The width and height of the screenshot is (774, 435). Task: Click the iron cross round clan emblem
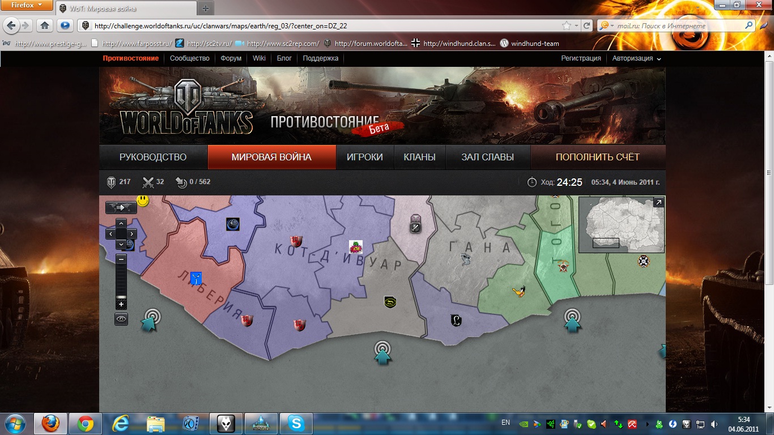[643, 261]
